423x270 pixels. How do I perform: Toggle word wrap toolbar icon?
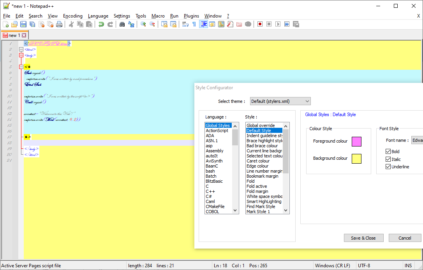(x=185, y=24)
